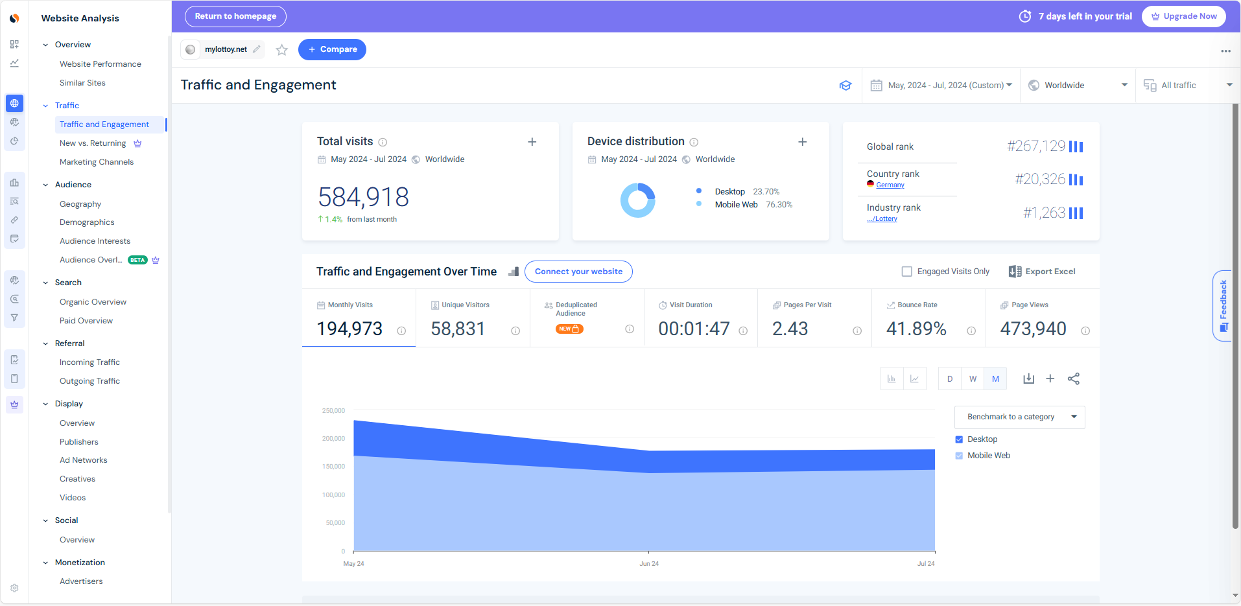Open the All traffic dropdown

(x=1188, y=86)
